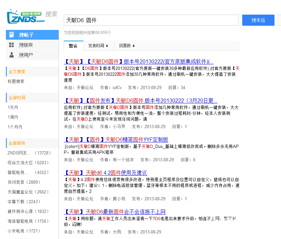
Task: Open the 天敏d6 4.2固件使用及建议 result
Action: [x=105, y=173]
